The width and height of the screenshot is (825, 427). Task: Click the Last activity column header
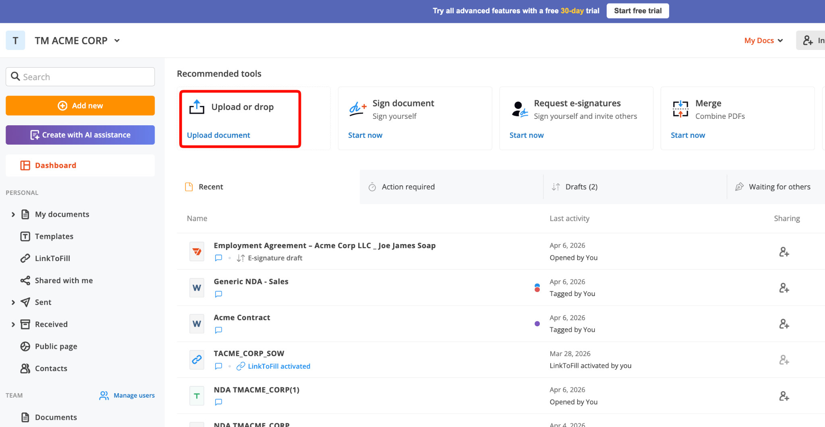point(570,218)
